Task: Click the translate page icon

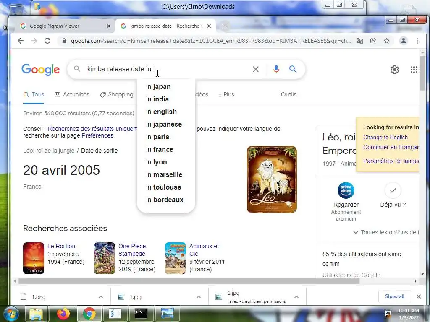Action: [359, 41]
